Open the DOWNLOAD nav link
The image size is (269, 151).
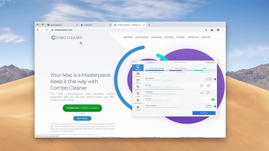click(x=156, y=37)
